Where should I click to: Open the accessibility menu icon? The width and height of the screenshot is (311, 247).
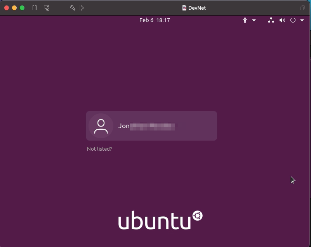pyautogui.click(x=245, y=20)
